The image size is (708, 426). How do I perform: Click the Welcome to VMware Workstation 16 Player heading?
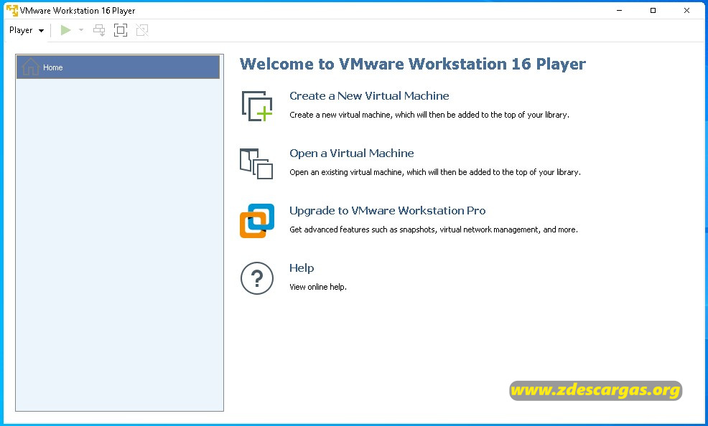click(x=412, y=64)
